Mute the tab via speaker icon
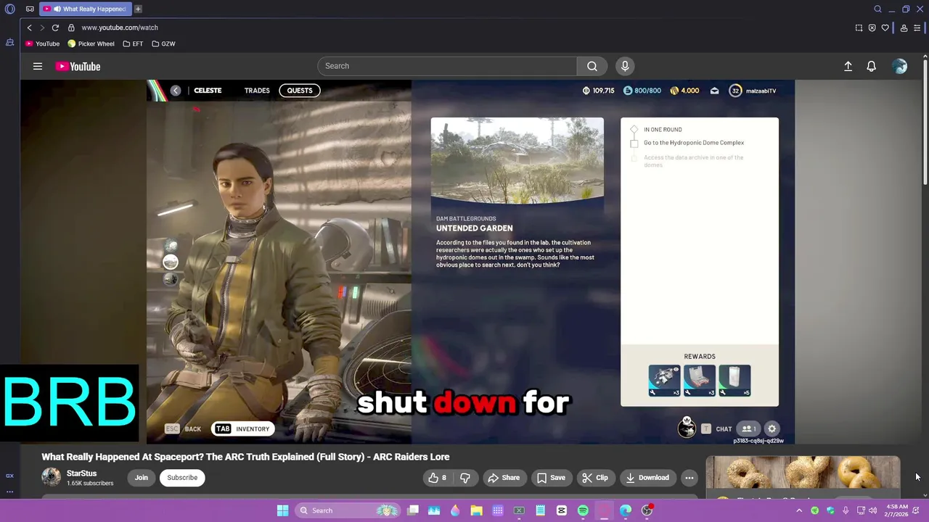 tap(57, 9)
